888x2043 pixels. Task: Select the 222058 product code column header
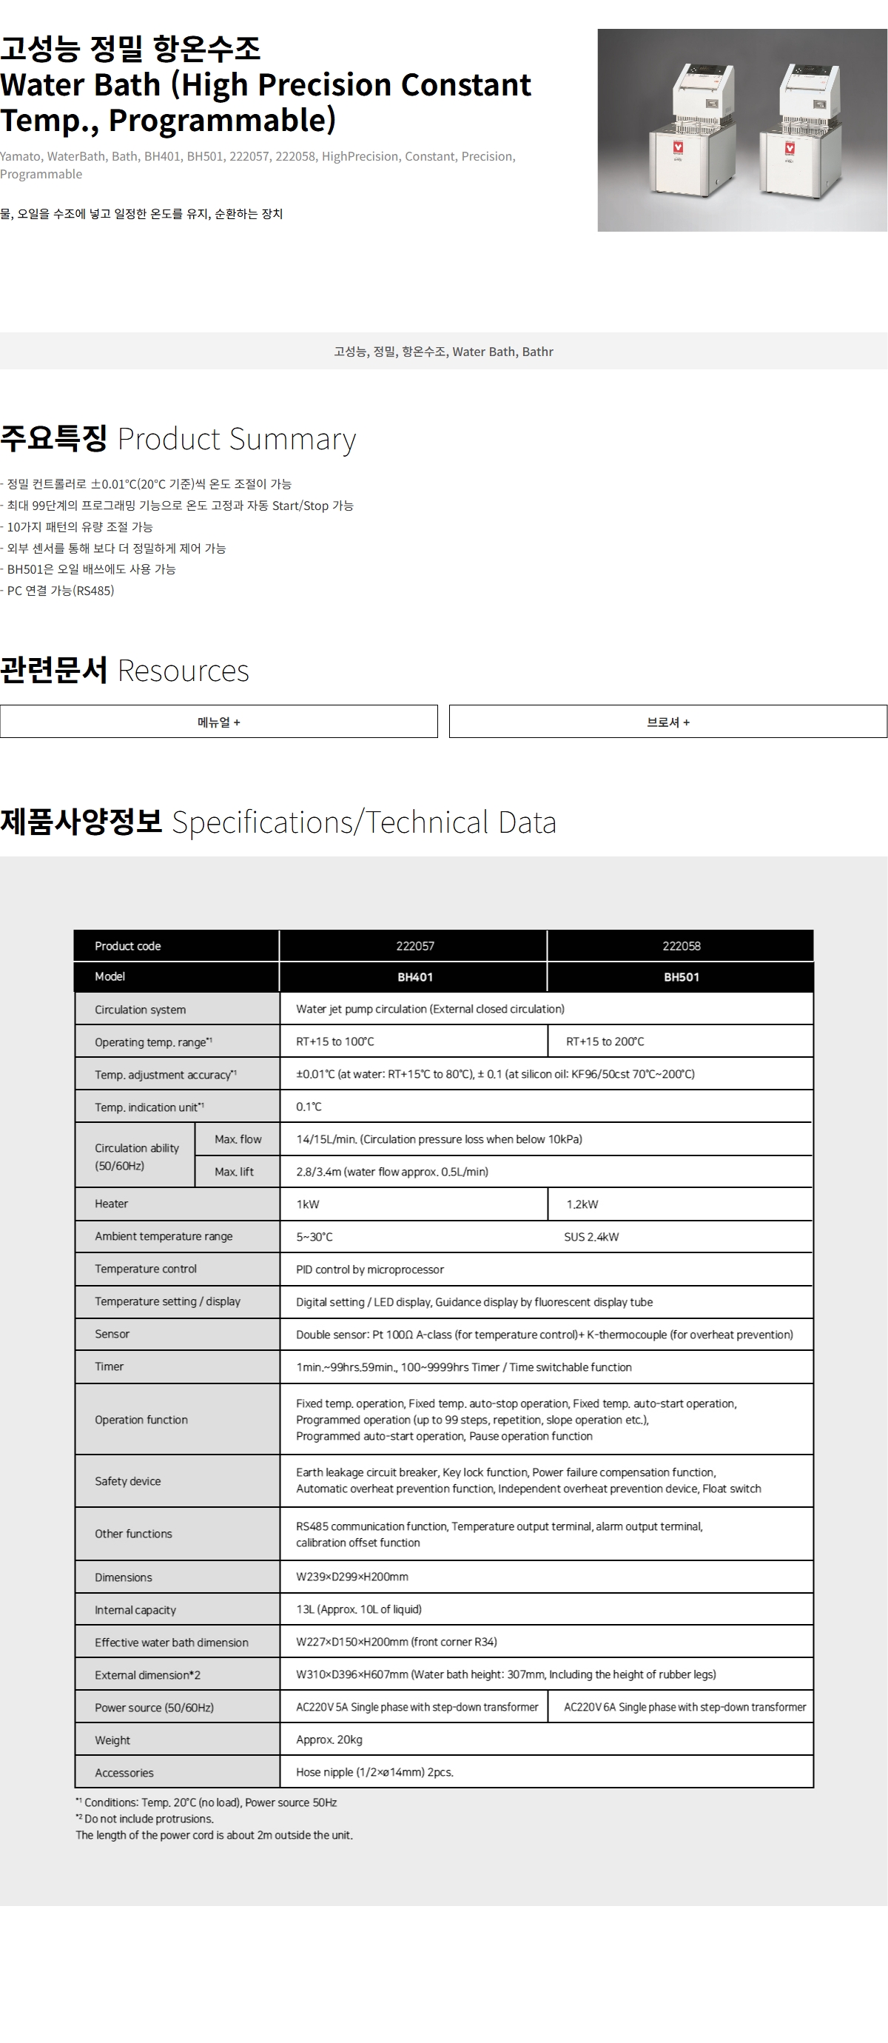[681, 945]
